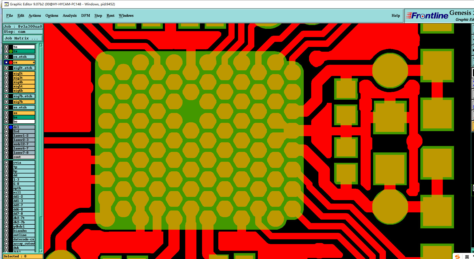
Task: Click the Selected : 0 status field
Action: [x=23, y=256]
